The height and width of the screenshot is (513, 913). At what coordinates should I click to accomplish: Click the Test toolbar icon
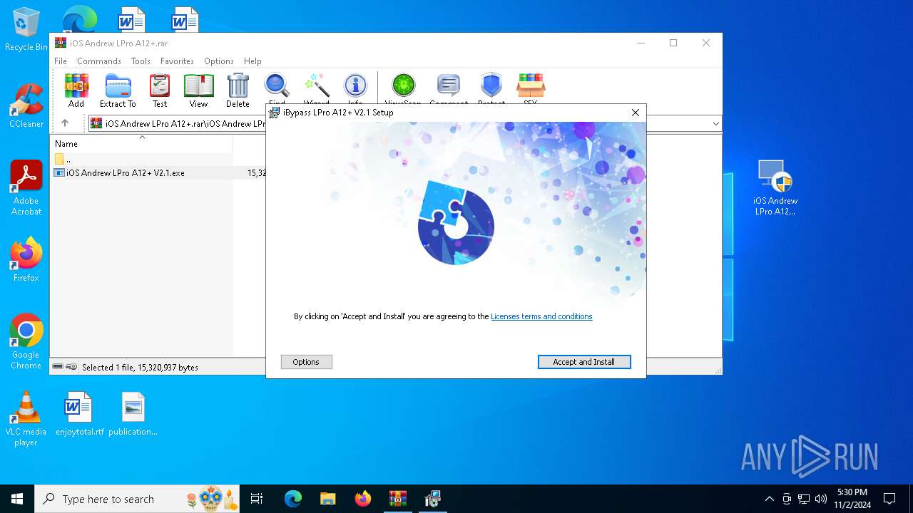click(x=160, y=90)
